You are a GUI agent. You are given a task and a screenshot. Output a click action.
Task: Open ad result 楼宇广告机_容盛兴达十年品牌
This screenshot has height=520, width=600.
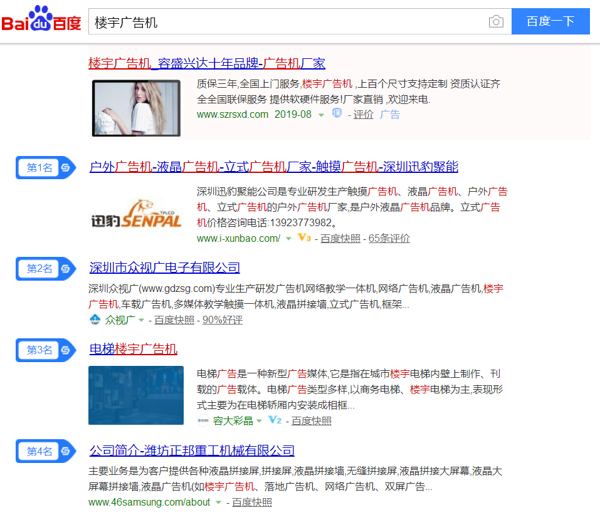207,63
